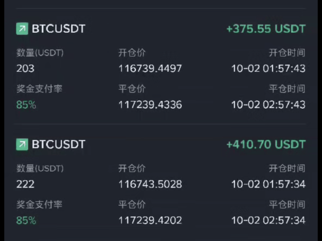The image size is (322, 241).
Task: Click the 数量(USDT) label in first trade
Action: pos(40,53)
